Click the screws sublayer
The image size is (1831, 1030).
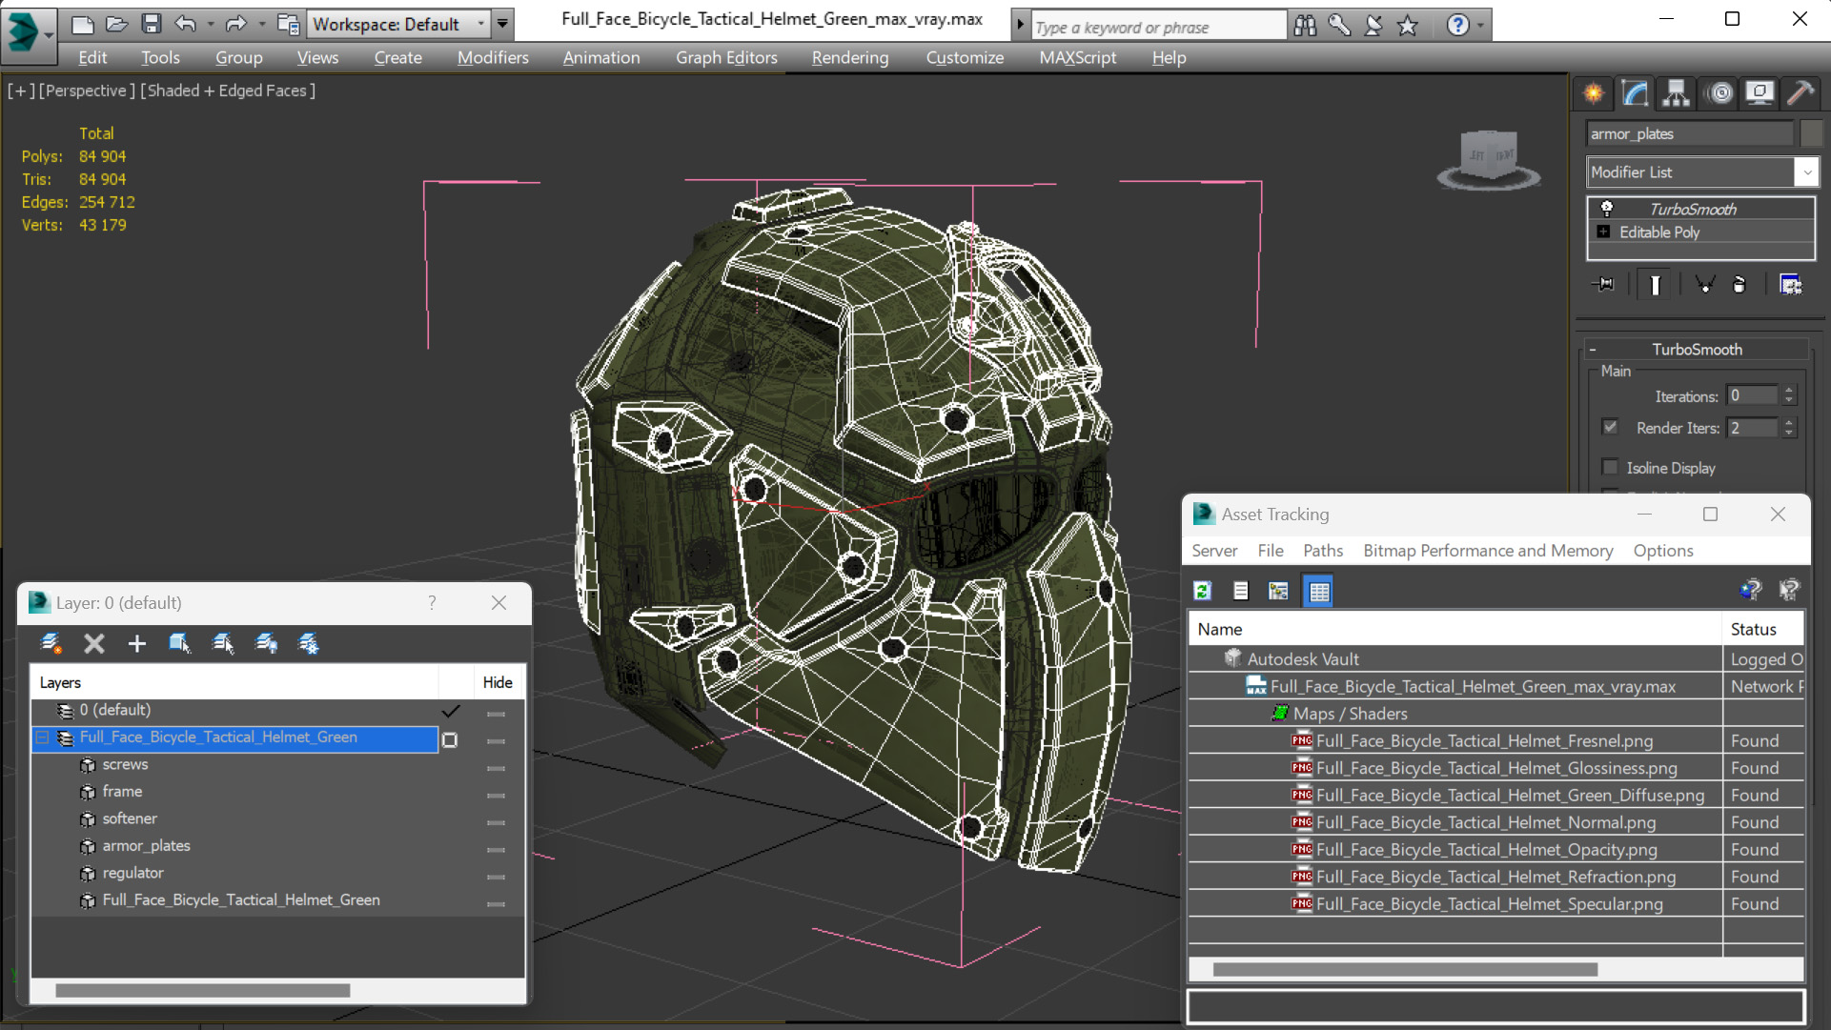point(125,763)
